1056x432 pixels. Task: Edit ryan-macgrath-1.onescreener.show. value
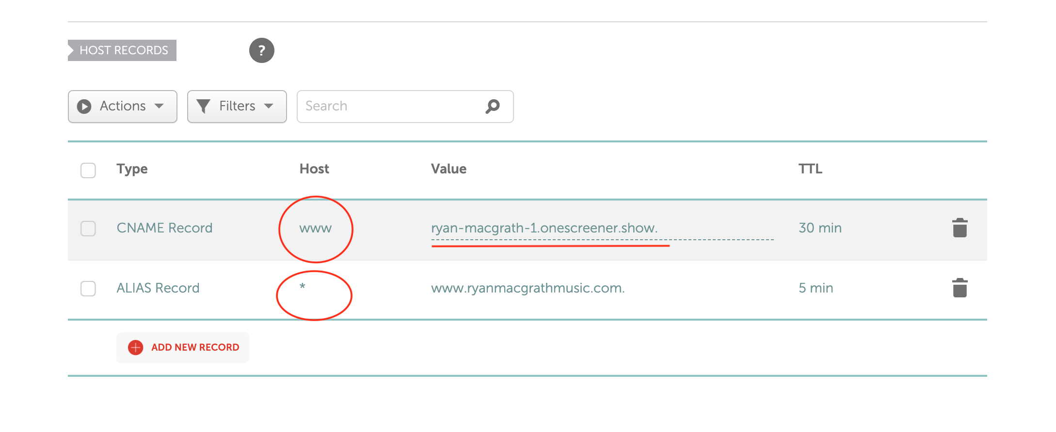544,228
